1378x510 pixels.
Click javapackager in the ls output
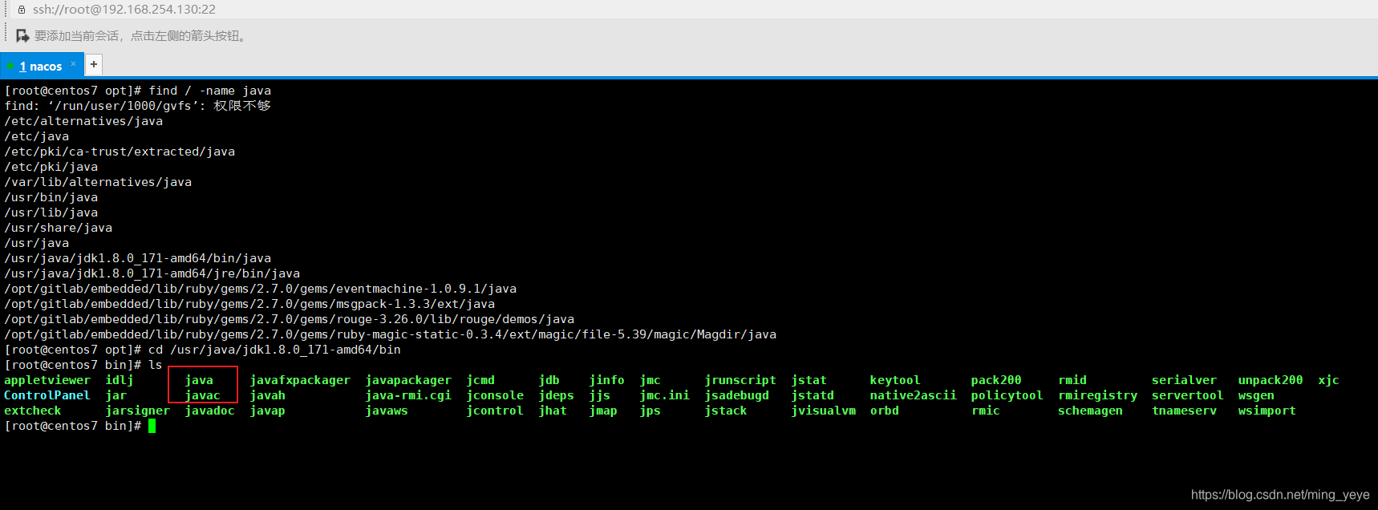pyautogui.click(x=408, y=380)
